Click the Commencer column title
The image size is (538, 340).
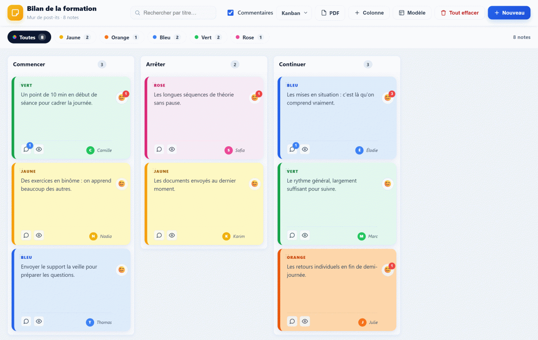[x=29, y=64]
